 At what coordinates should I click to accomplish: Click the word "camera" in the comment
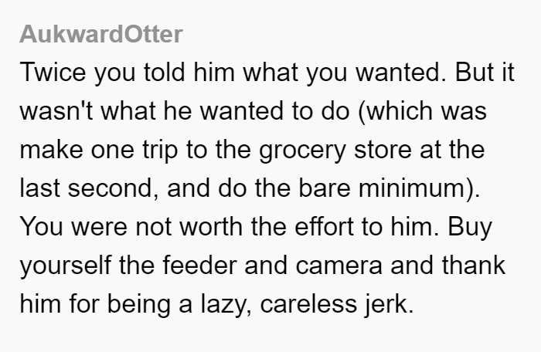pos(339,266)
